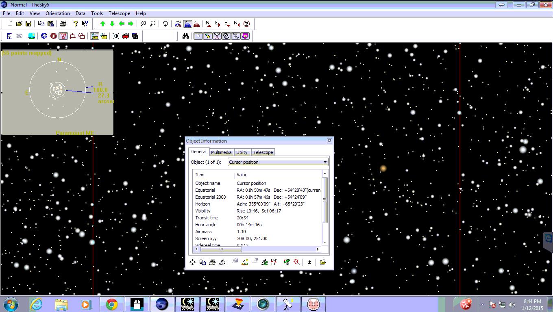Image resolution: width=553 pixels, height=312 pixels.
Task: Toggle the constellation figures display button
Action: (63, 36)
